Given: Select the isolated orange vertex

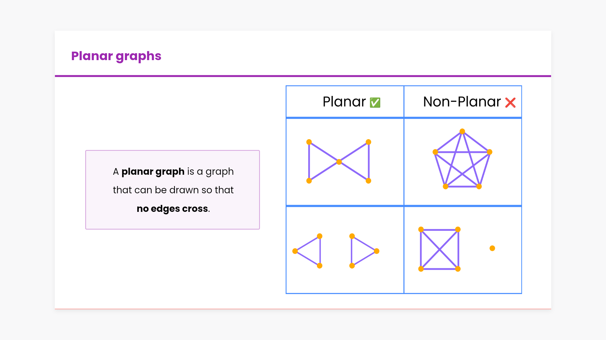Looking at the screenshot, I should click(x=492, y=248).
